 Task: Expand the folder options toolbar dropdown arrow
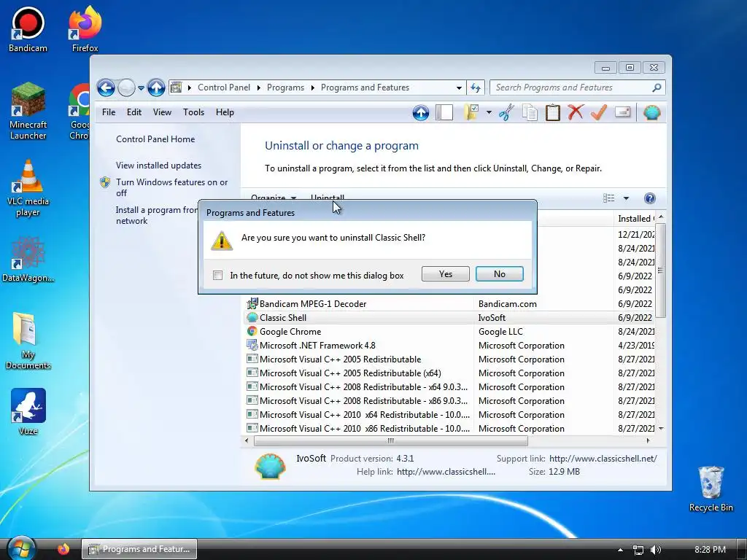489,113
